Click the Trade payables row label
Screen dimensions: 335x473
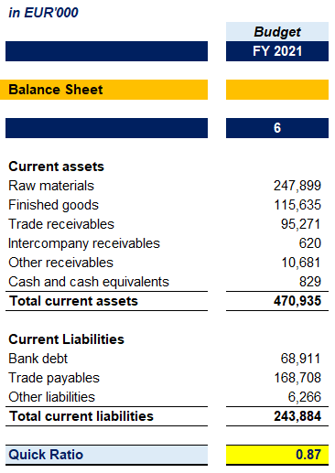(54, 378)
